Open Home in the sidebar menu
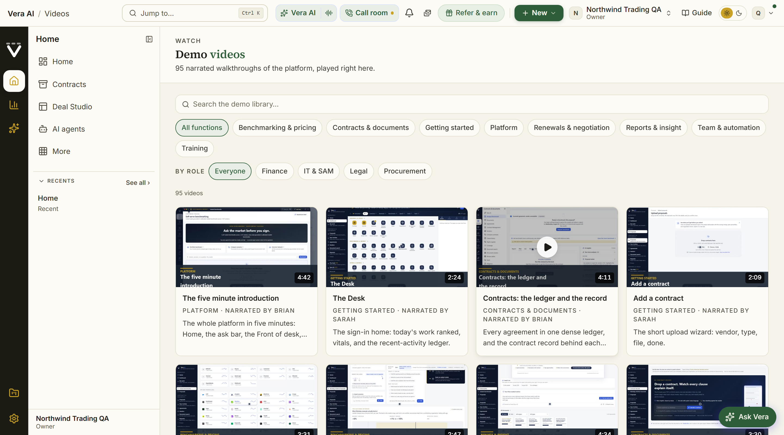Viewport: 784px width, 435px height. click(x=94, y=62)
